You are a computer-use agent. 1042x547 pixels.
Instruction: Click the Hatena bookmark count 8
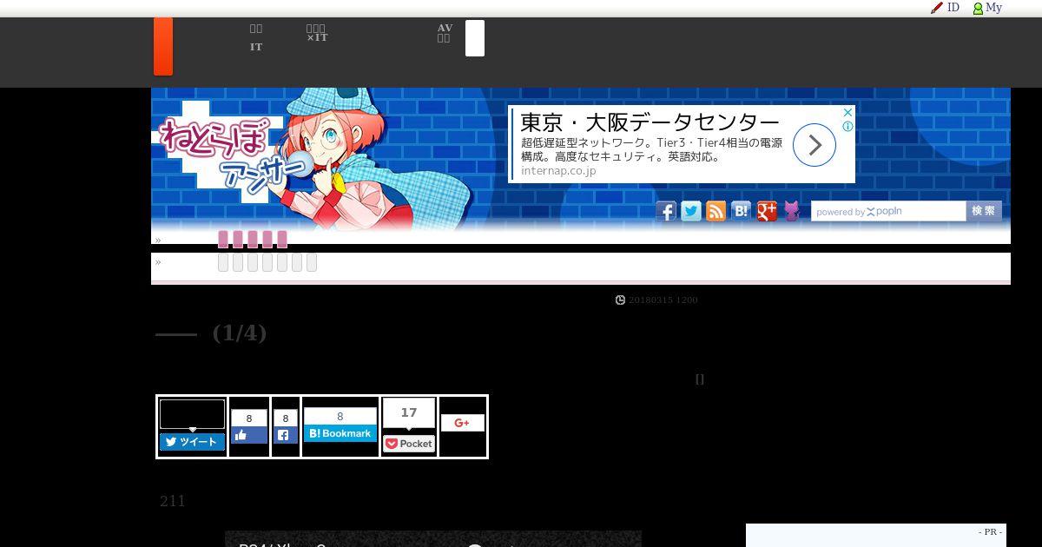(340, 417)
